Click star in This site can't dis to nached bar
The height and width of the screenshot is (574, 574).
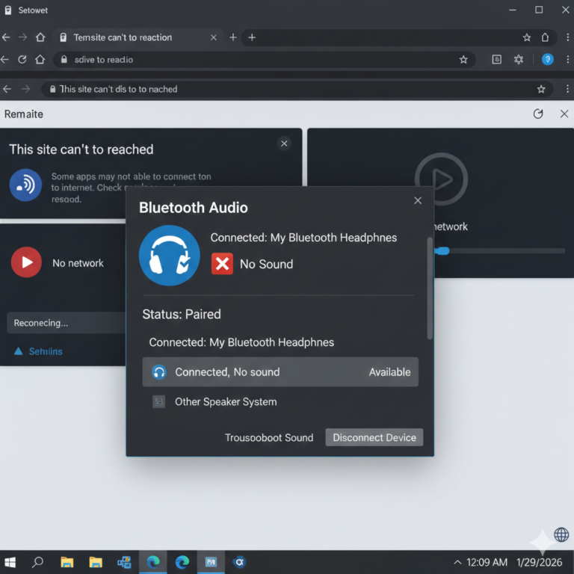(541, 89)
